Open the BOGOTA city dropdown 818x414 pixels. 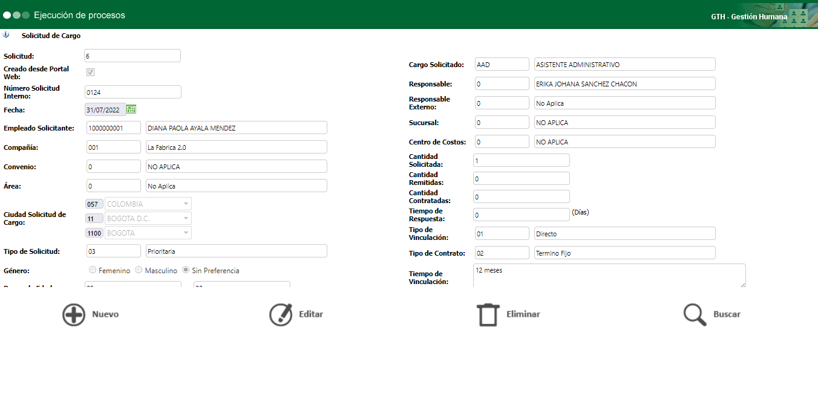pyautogui.click(x=148, y=233)
